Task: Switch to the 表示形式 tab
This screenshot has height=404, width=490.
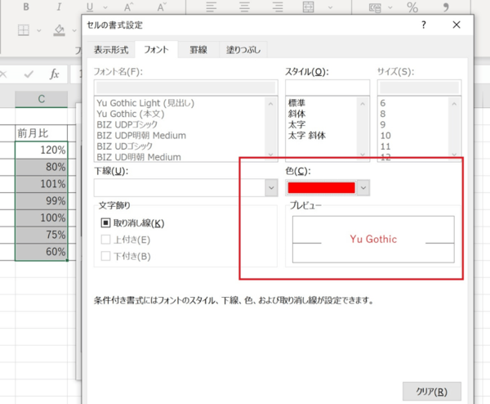Action: click(109, 50)
